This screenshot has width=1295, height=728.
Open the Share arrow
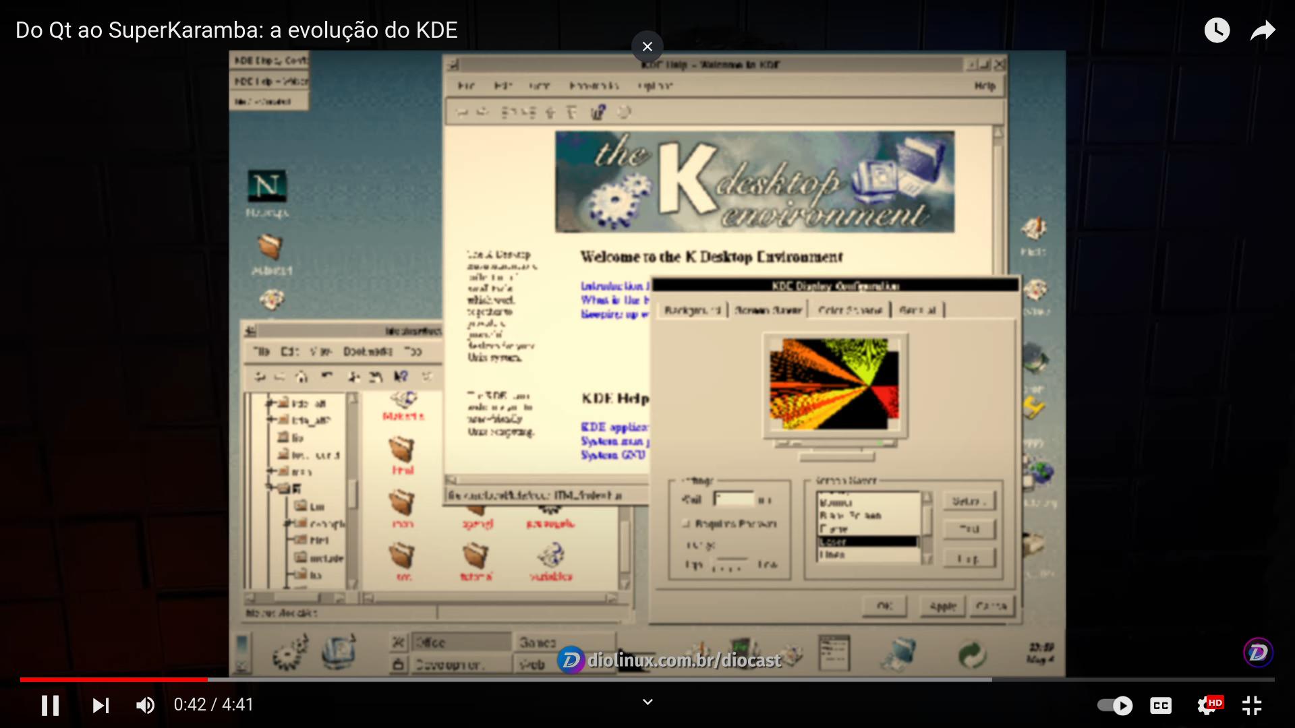1262,30
